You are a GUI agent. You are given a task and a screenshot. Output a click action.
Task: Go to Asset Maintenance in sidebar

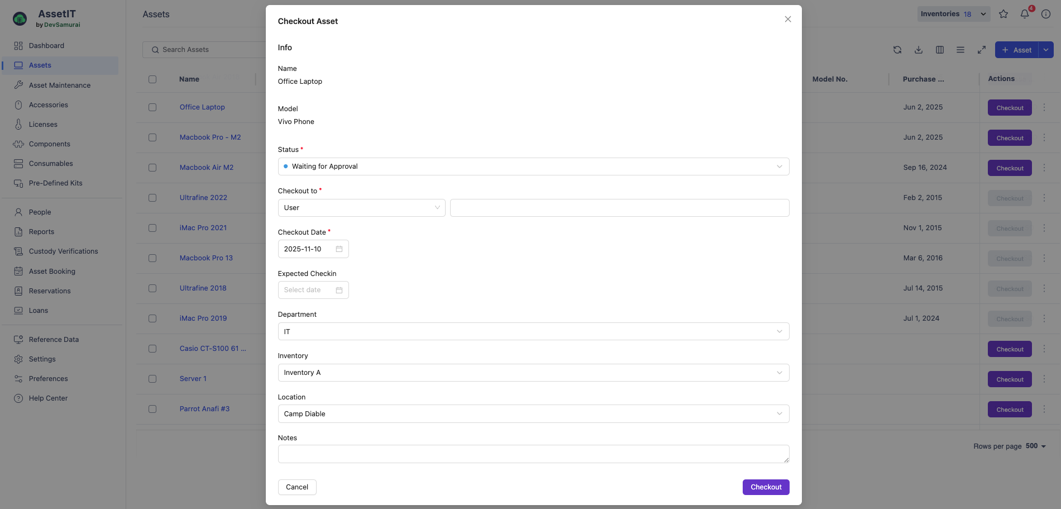click(59, 85)
